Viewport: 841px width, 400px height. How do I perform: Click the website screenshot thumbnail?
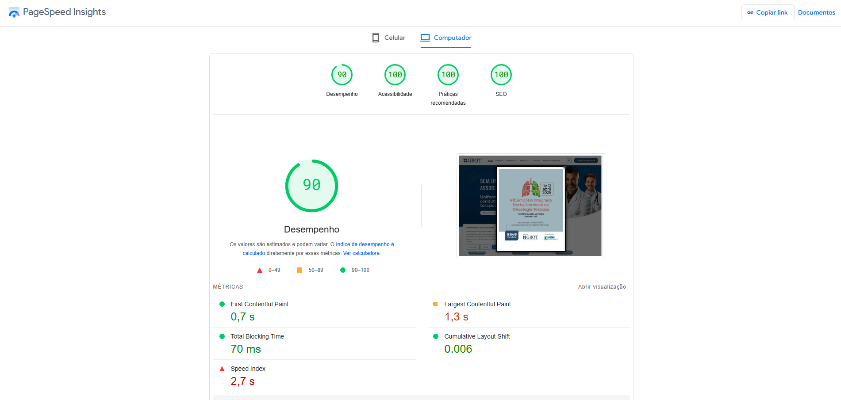pos(530,206)
